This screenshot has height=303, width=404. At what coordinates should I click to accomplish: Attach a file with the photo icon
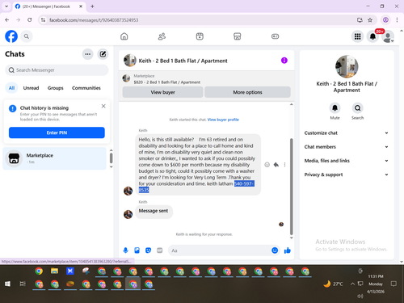137,250
